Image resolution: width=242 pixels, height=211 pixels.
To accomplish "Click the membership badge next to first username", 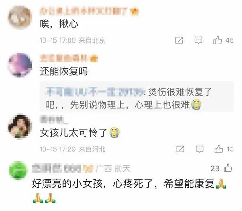I will [x=134, y=11].
